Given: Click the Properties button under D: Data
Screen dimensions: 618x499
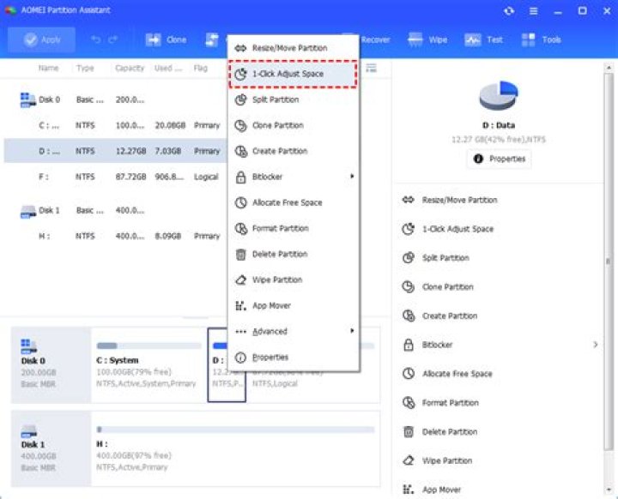Looking at the screenshot, I should point(499,159).
